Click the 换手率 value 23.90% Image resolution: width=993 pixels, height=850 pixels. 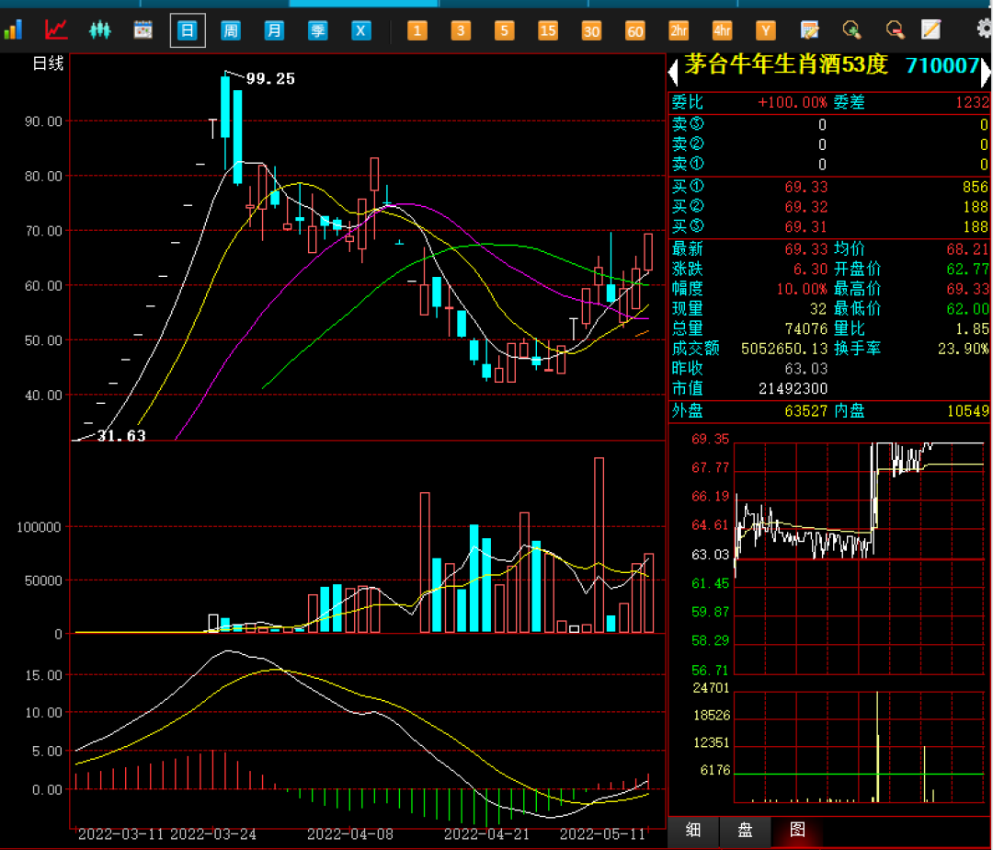pos(964,349)
